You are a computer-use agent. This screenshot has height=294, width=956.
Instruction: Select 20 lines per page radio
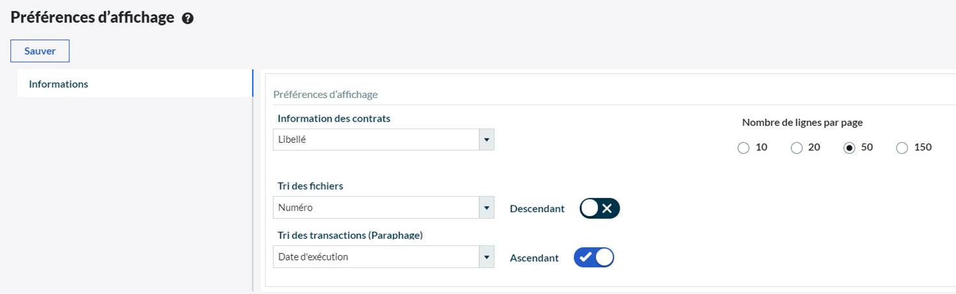pyautogui.click(x=796, y=148)
